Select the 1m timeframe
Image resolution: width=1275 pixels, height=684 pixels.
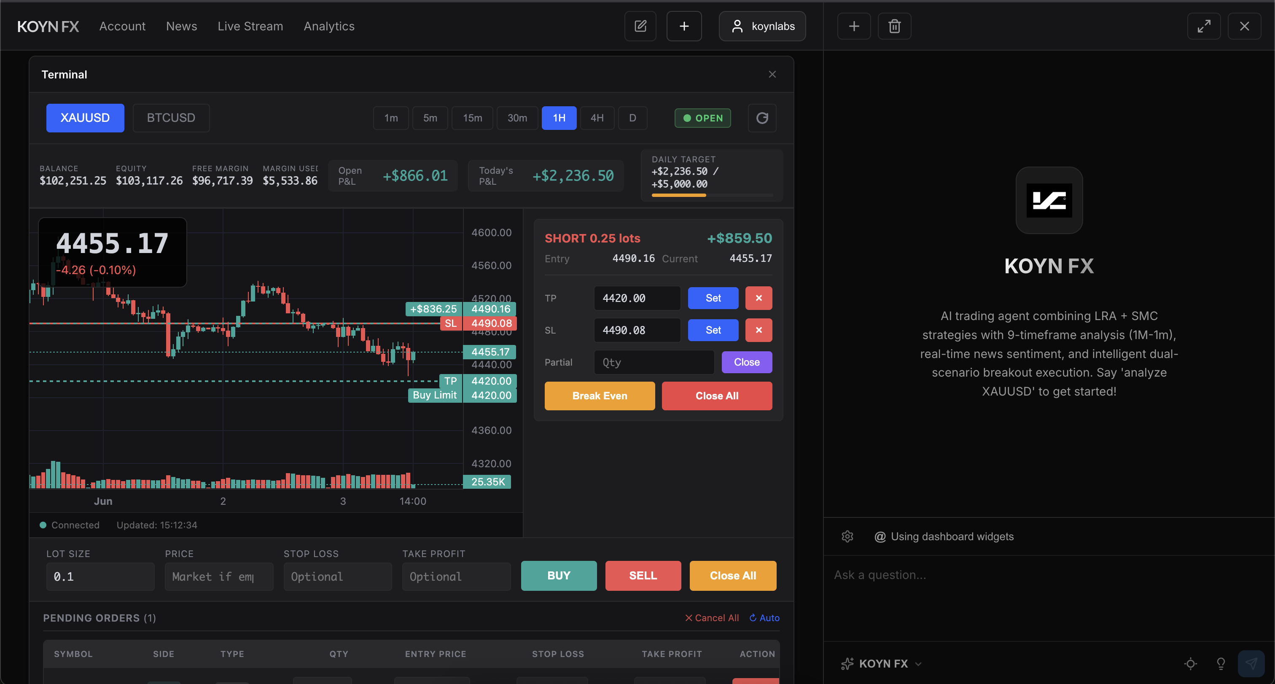coord(390,118)
